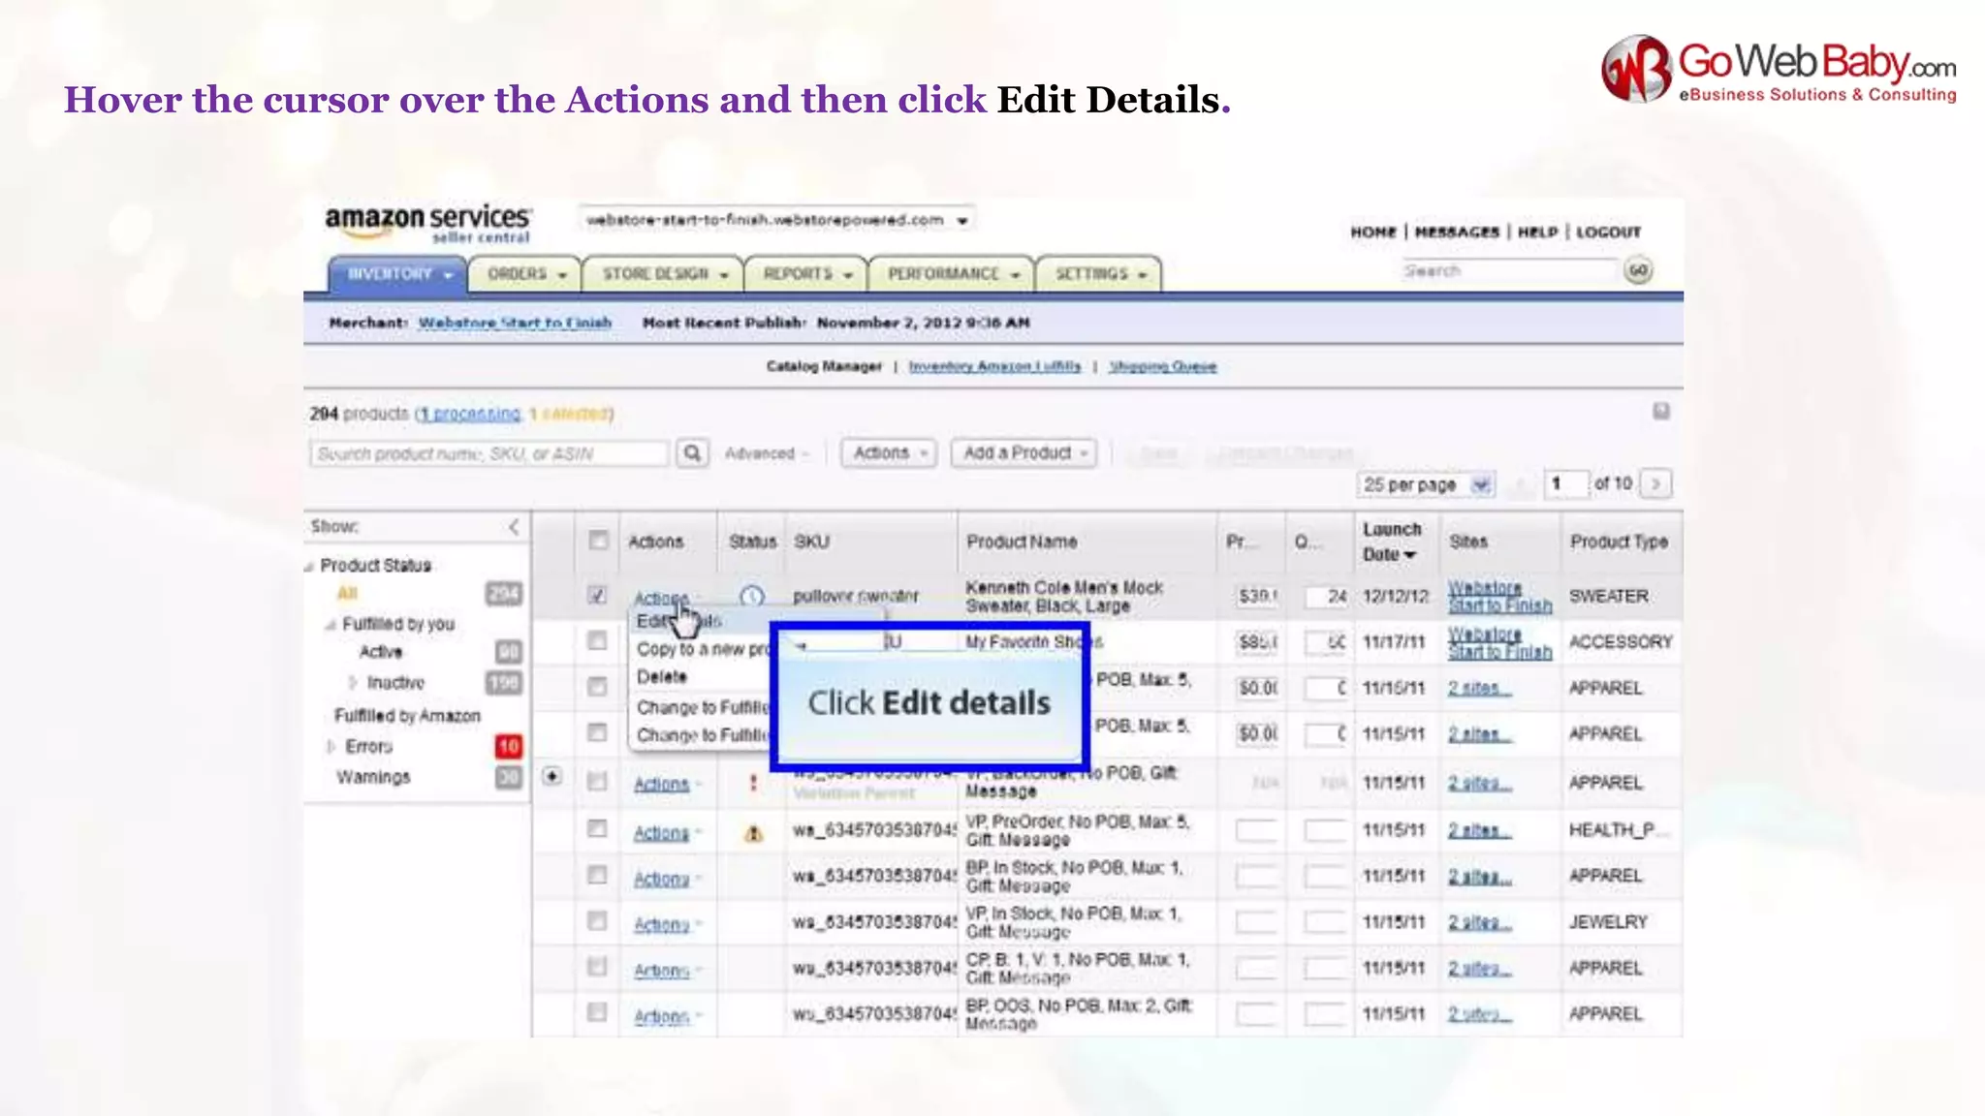The image size is (1985, 1116).
Task: Check the CP B: 1 V: 1 row checkbox
Action: click(x=597, y=967)
